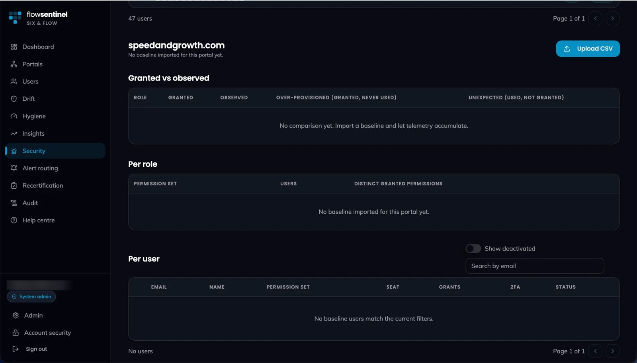637x363 pixels.
Task: Click the Audit scroll icon
Action: 14,203
